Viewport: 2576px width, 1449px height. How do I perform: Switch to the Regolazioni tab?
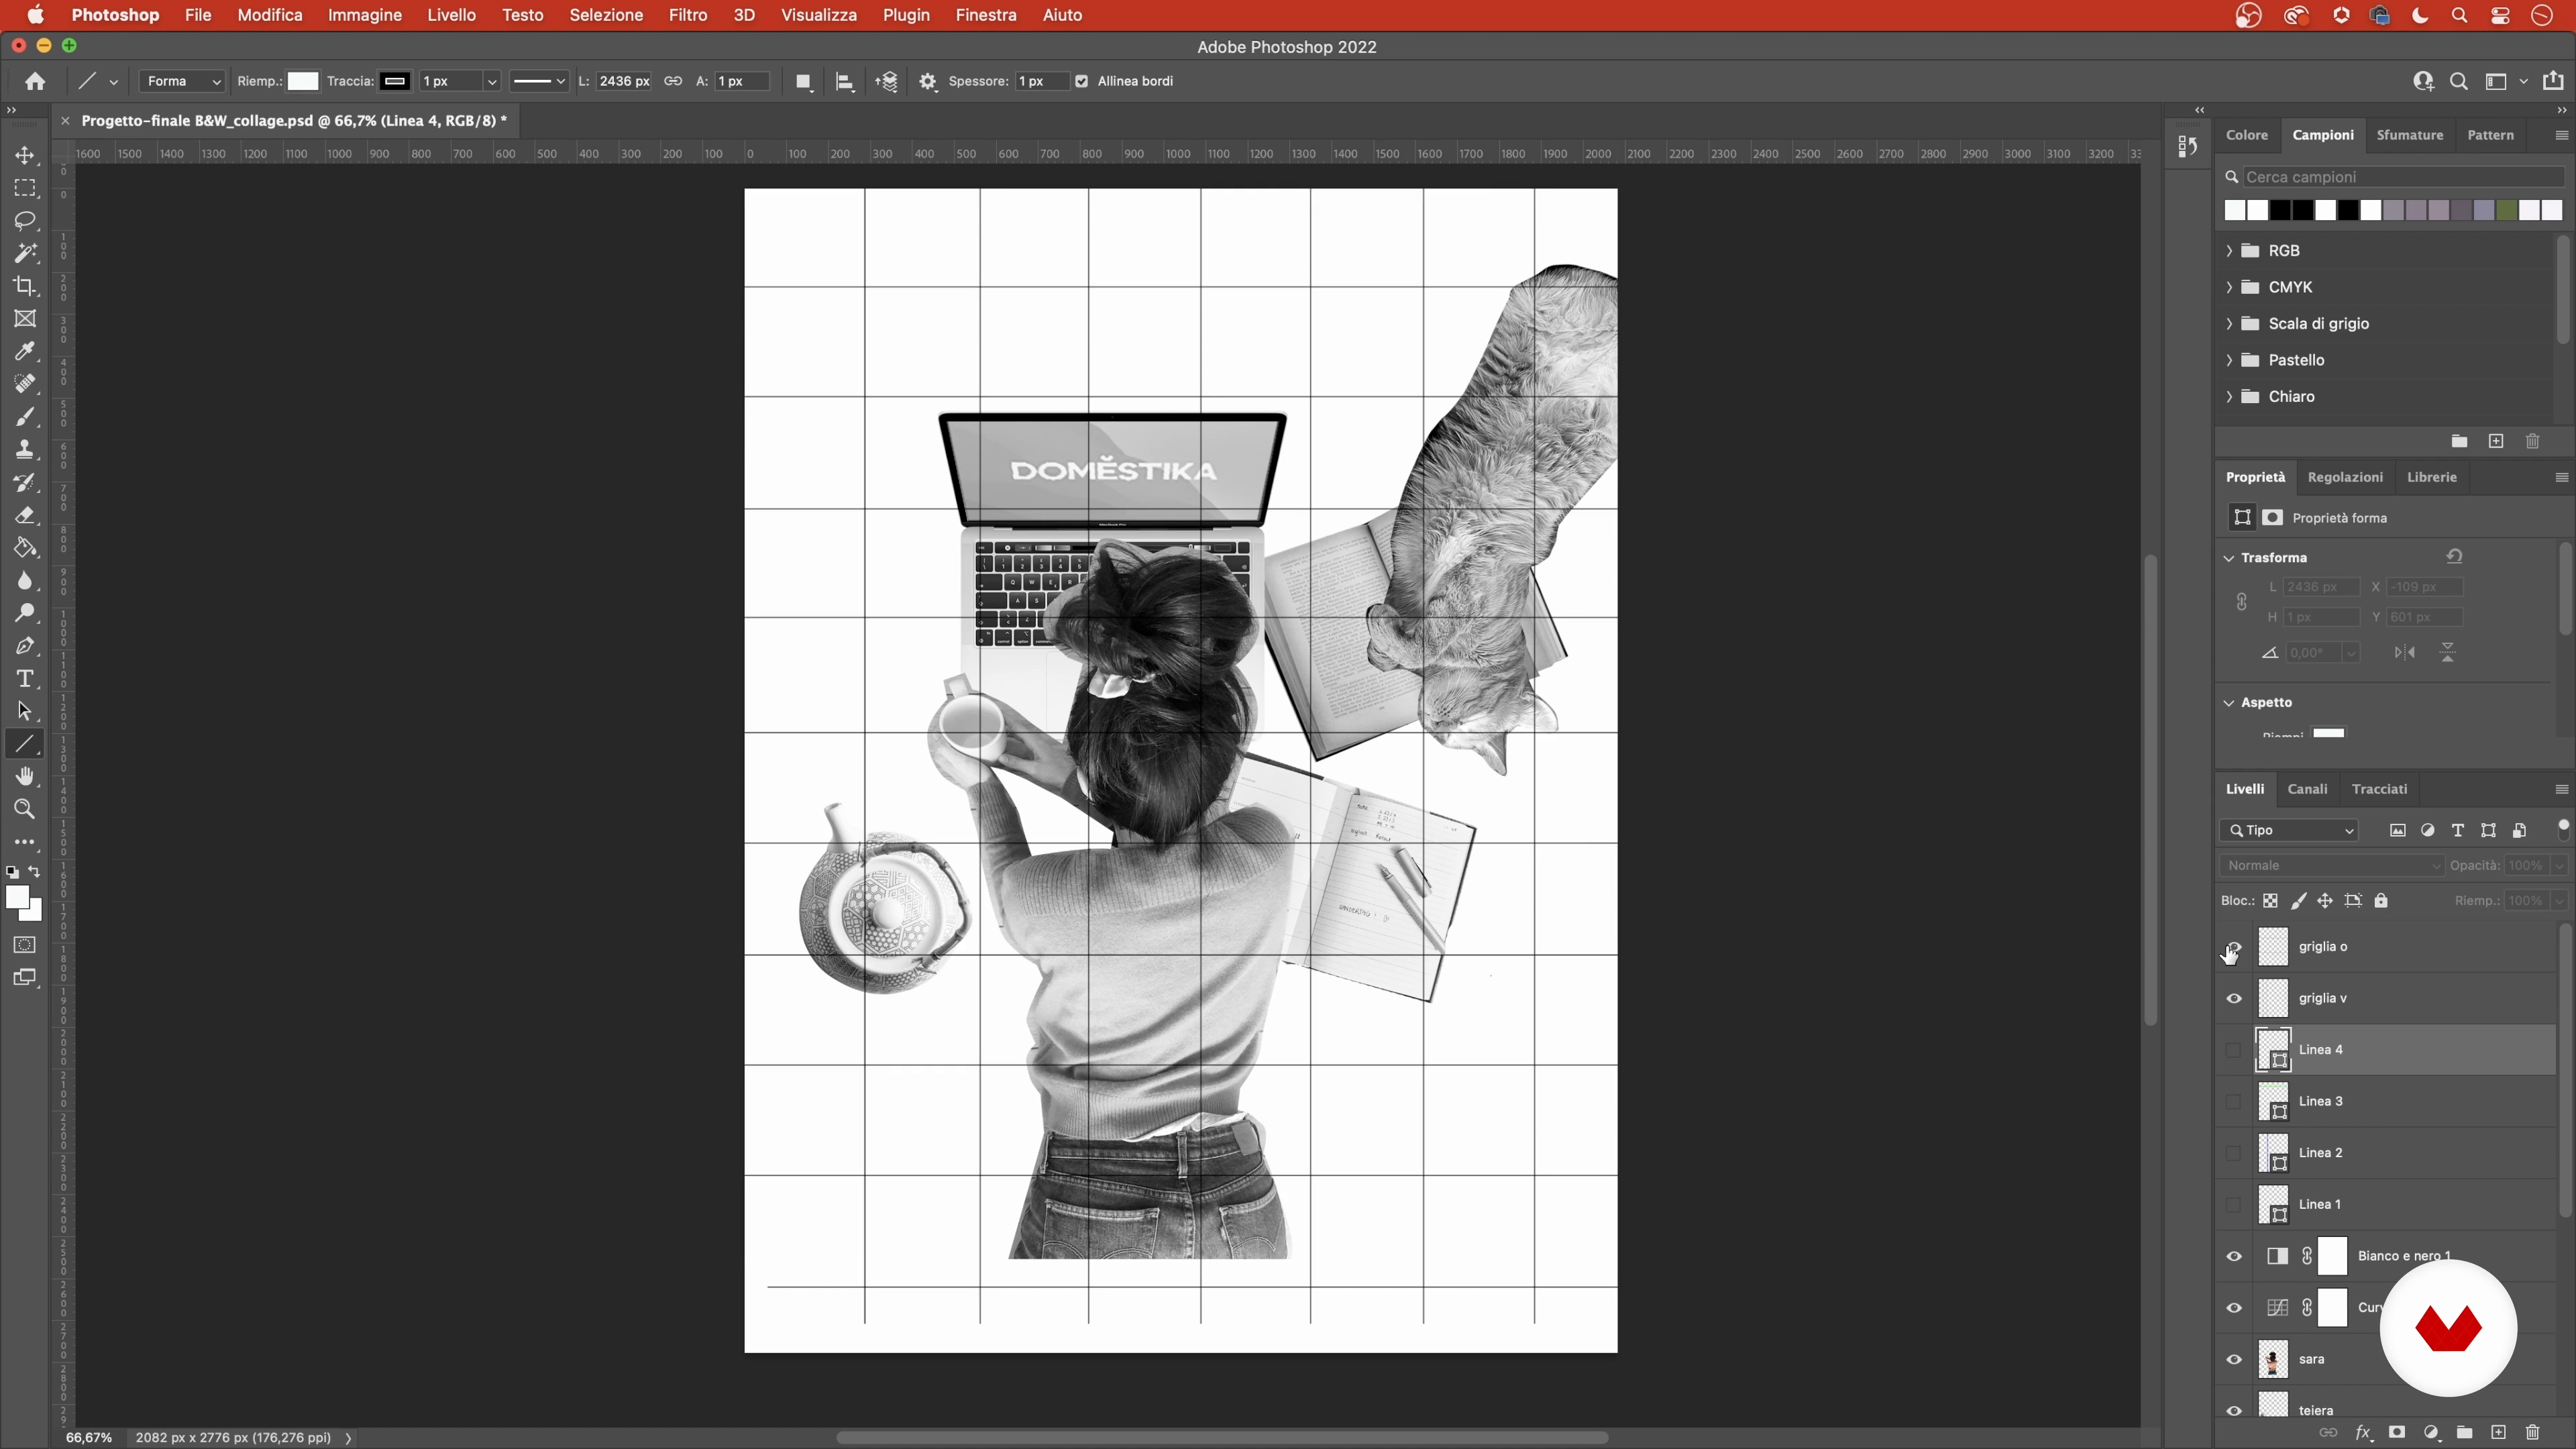(2345, 478)
